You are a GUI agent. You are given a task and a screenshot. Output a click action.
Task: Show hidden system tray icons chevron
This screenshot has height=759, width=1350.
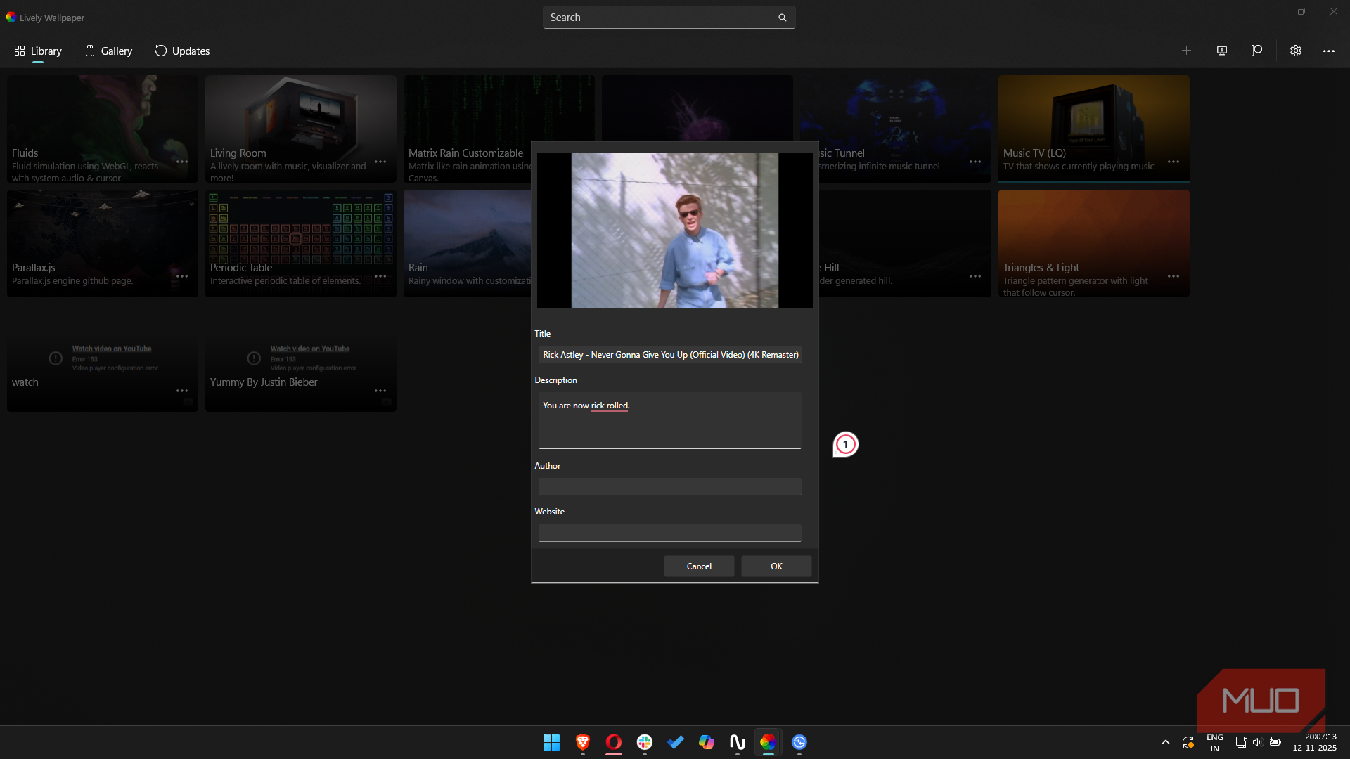pyautogui.click(x=1165, y=742)
